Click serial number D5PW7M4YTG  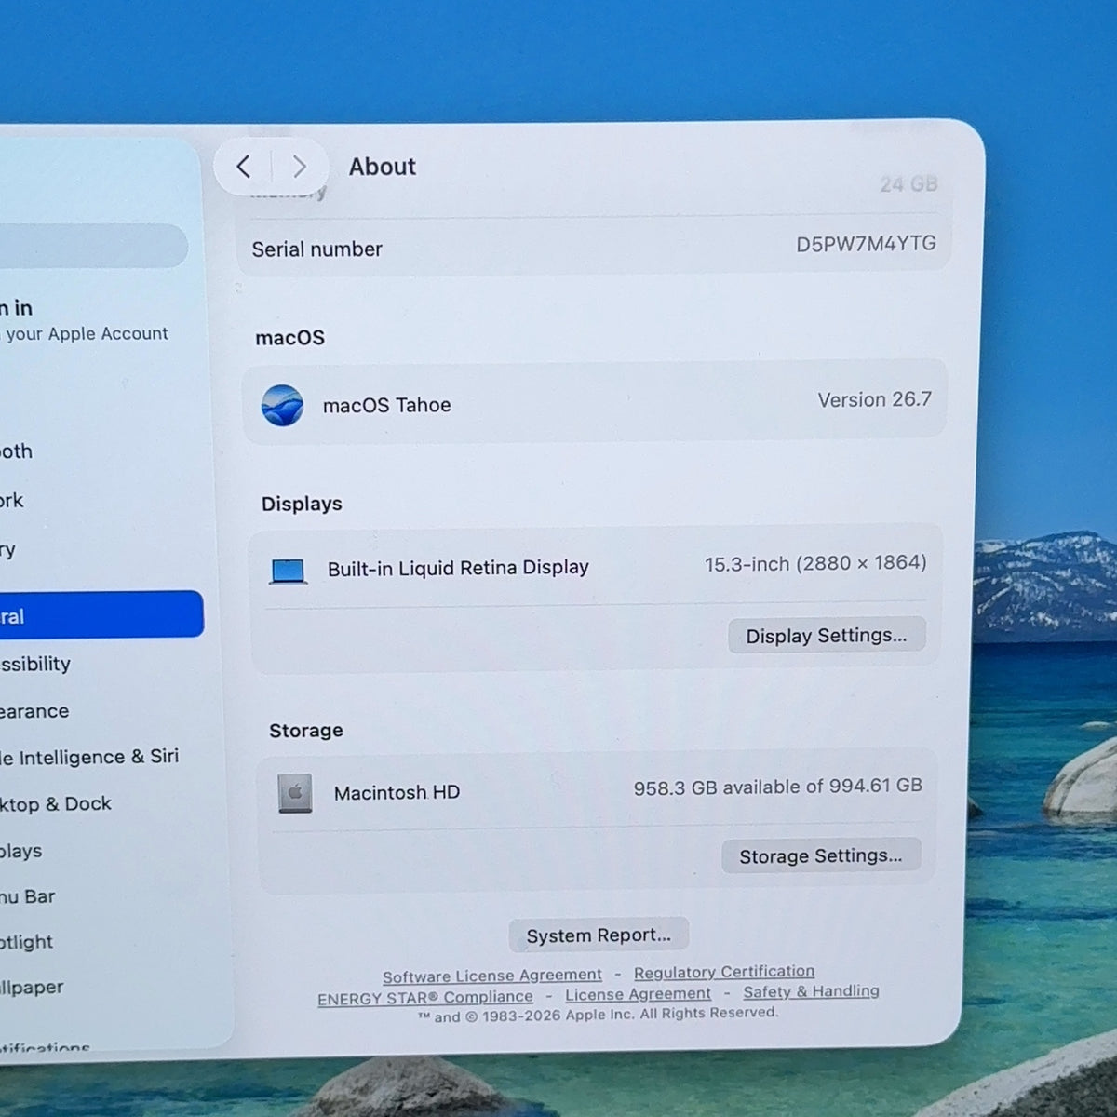[866, 244]
